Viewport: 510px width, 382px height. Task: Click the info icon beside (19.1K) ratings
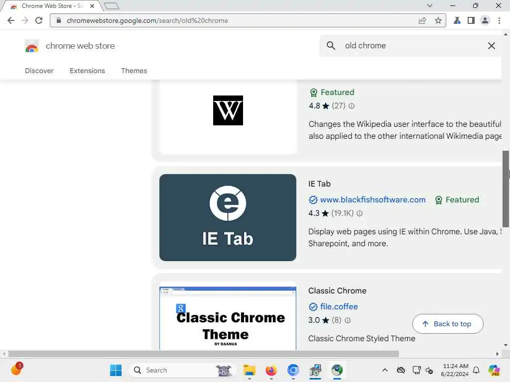coord(360,213)
